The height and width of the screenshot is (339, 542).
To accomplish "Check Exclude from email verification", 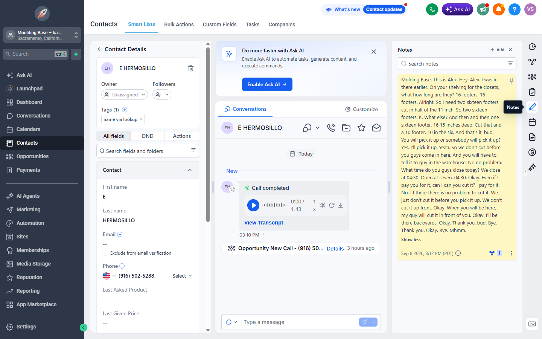I will point(105,253).
